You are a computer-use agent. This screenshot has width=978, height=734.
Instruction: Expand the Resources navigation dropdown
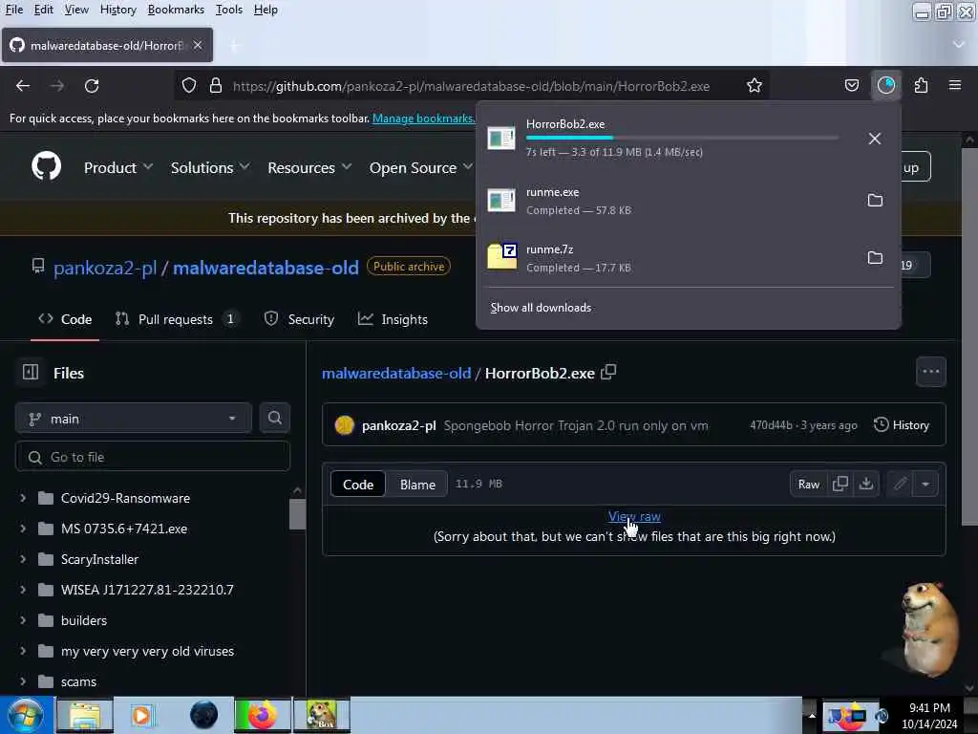309,167
